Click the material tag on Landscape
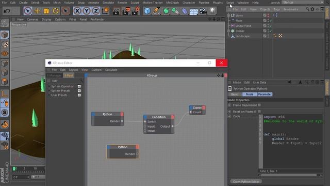Viewport: 330px width, 186px height. click(x=280, y=36)
